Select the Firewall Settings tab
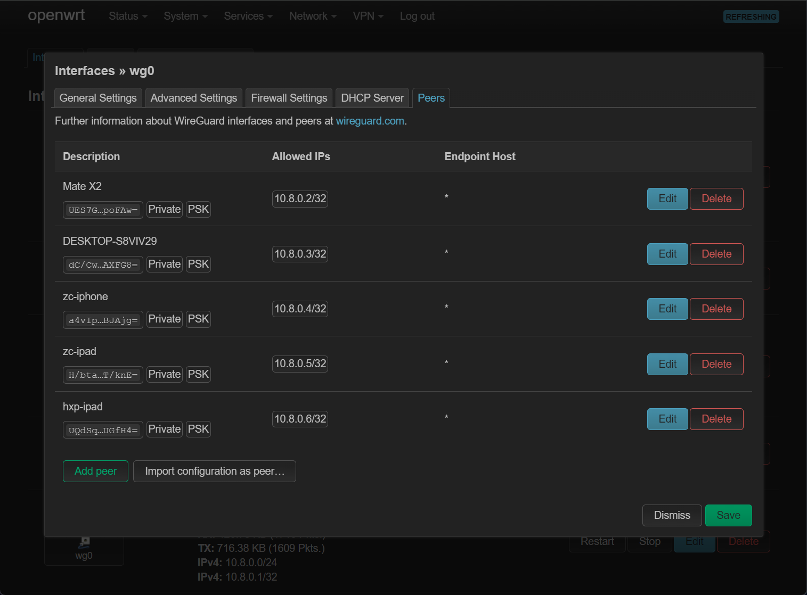 pyautogui.click(x=289, y=98)
